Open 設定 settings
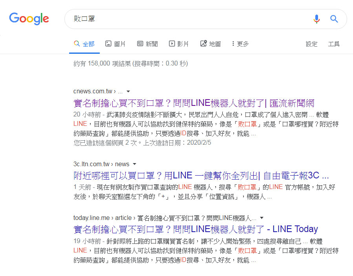The image size is (353, 276). click(312, 44)
